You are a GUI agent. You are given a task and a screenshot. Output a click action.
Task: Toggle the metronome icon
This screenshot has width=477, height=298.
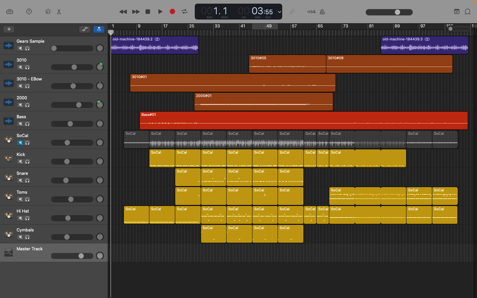coord(322,12)
